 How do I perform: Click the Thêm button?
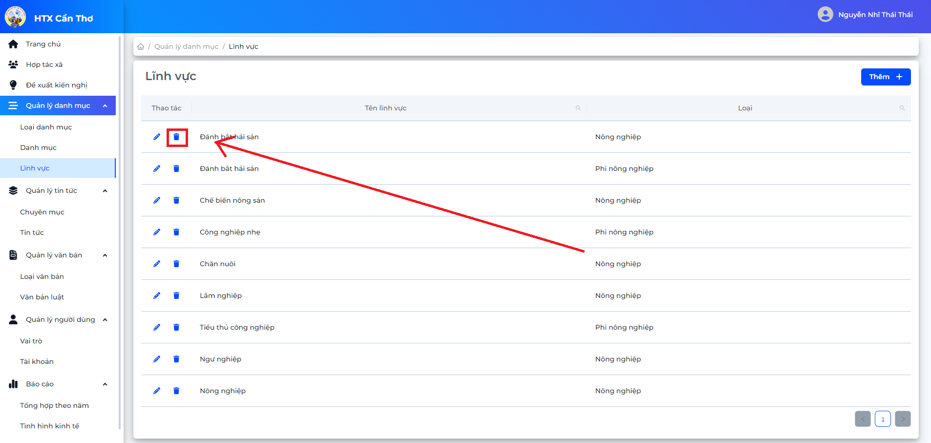(886, 77)
